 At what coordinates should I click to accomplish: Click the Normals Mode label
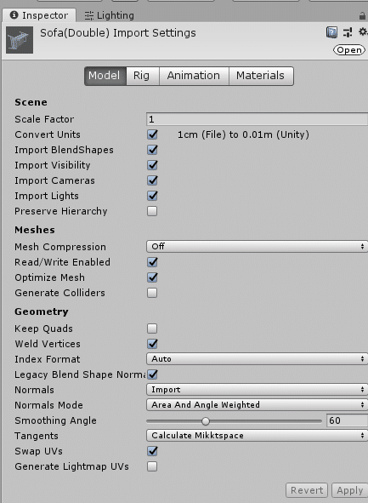(x=48, y=405)
